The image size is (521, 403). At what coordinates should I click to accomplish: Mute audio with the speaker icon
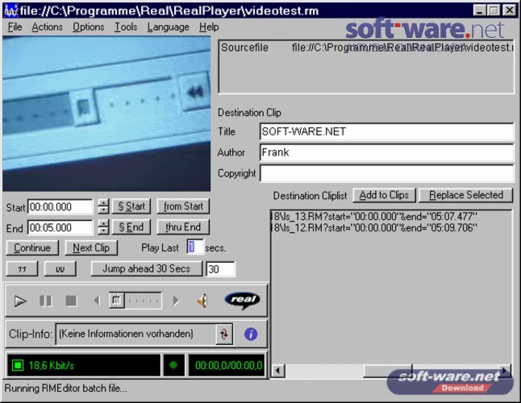click(x=202, y=301)
